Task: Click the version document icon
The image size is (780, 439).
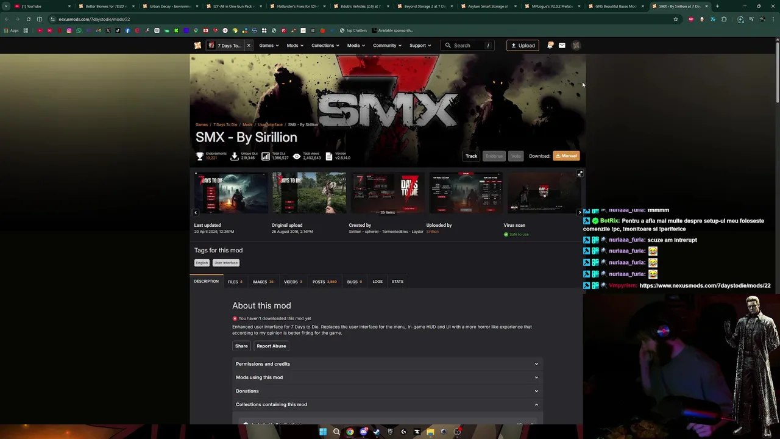Action: (329, 157)
